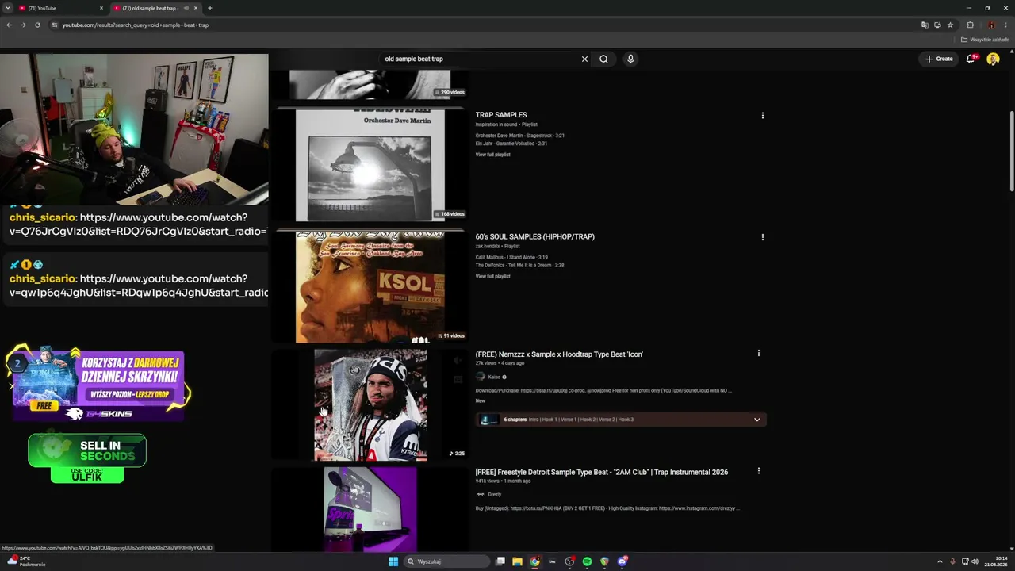Open the tab search dropdown arrow
The height and width of the screenshot is (571, 1015).
pyautogui.click(x=9, y=8)
